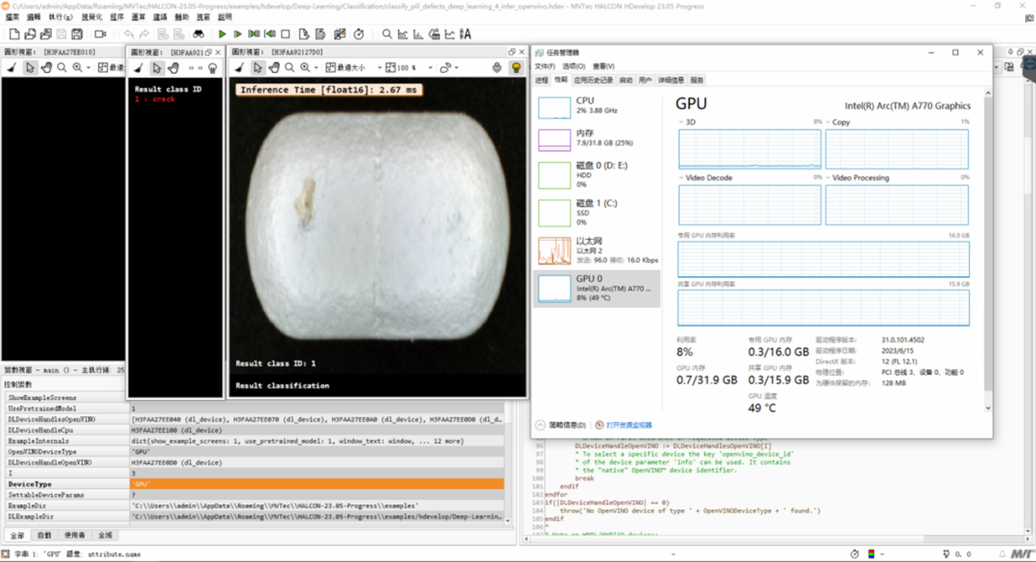This screenshot has height=562, width=1036.
Task: Click the stopwatch profiler icon in the toolbar
Action: [x=359, y=34]
